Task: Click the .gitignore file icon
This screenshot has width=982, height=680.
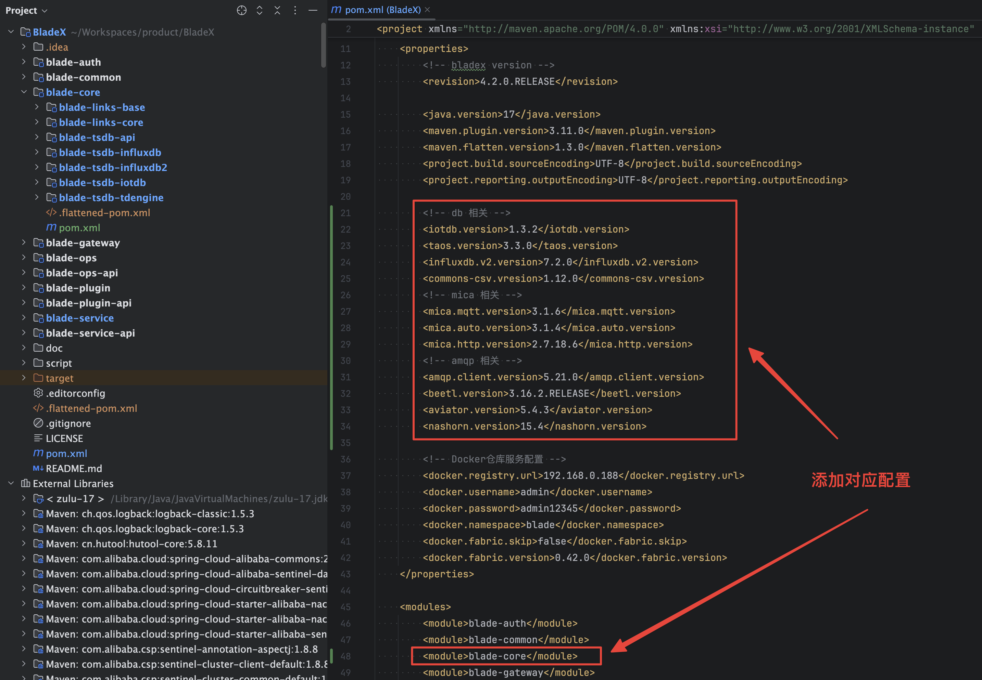Action: point(38,423)
